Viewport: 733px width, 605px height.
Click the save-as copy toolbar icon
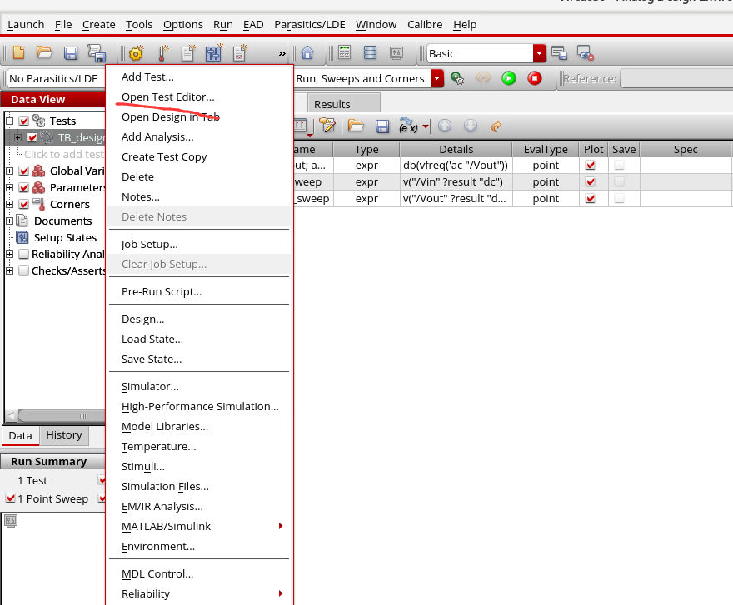coord(97,53)
